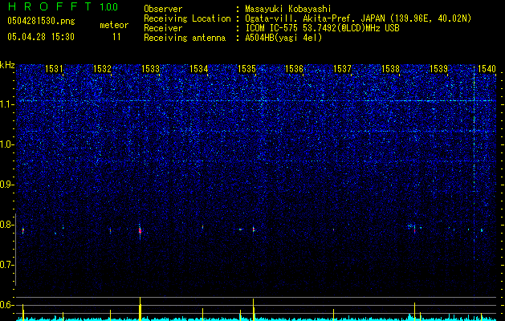This screenshot has height=321, width=505.
Task: Click the 0.6 frequency axis label
Action: (6, 305)
